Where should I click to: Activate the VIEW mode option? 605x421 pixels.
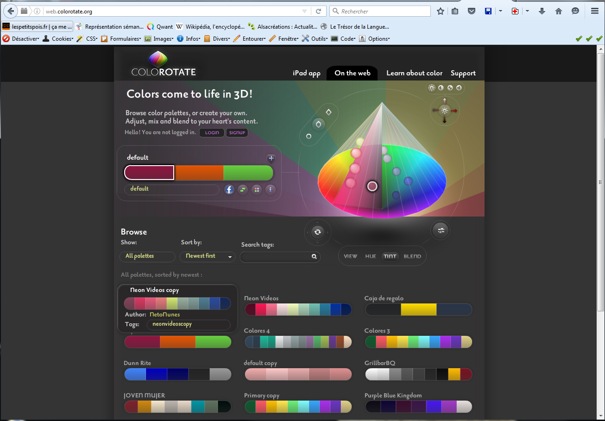pos(350,256)
